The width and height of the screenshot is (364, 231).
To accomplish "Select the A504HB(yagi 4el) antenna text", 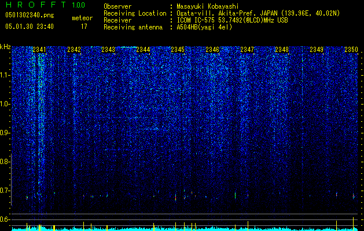I will [x=204, y=27].
